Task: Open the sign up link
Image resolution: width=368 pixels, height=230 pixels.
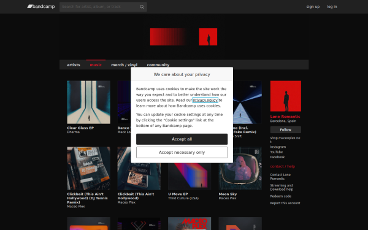Action: click(313, 7)
